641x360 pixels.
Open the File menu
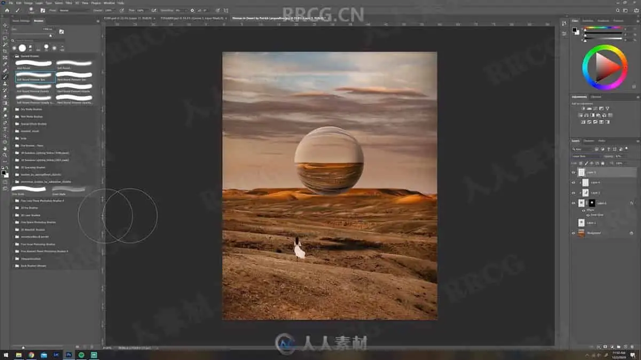coord(11,3)
